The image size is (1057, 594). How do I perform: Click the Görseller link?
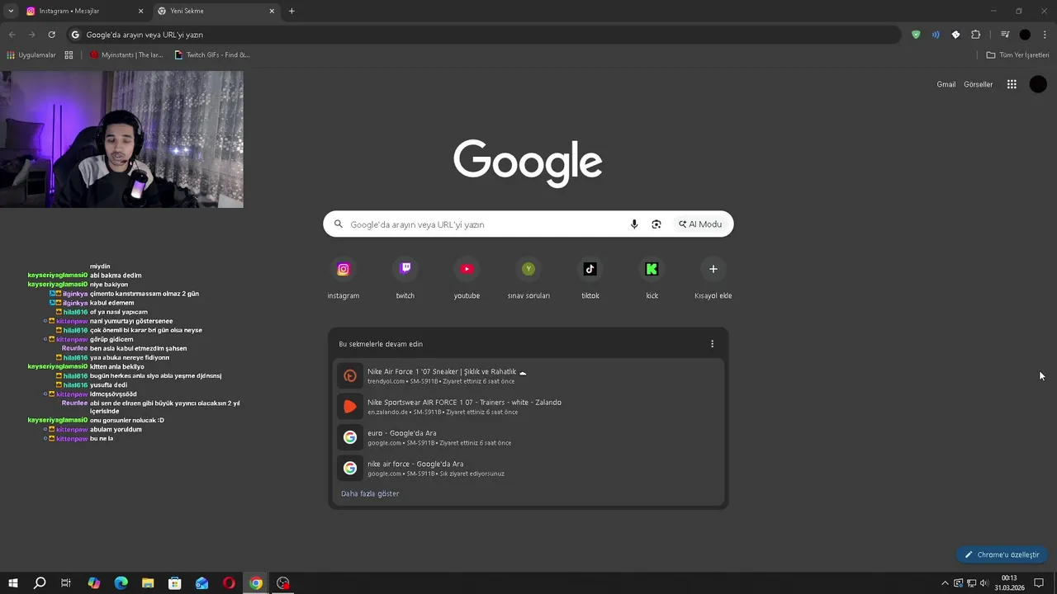pos(979,84)
